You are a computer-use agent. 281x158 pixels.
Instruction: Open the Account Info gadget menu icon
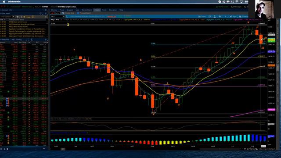click(x=46, y=10)
